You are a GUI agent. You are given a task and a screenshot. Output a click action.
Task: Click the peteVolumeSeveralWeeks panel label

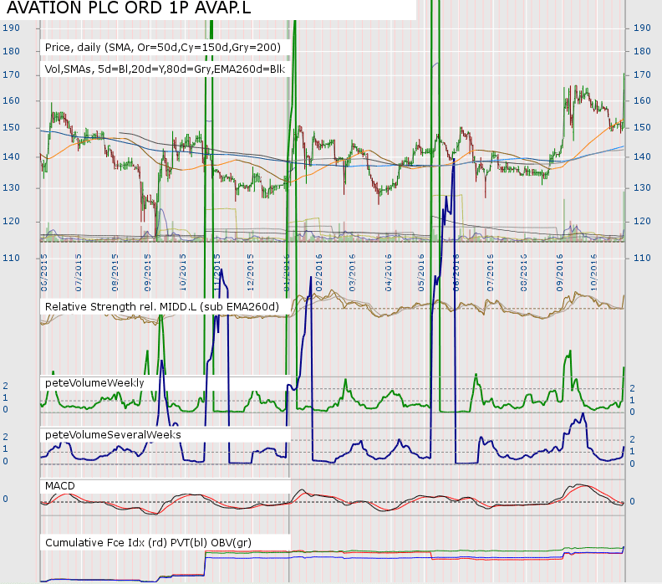[x=113, y=435]
